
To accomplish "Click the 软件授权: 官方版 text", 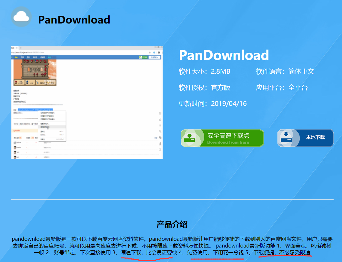I will pos(204,88).
